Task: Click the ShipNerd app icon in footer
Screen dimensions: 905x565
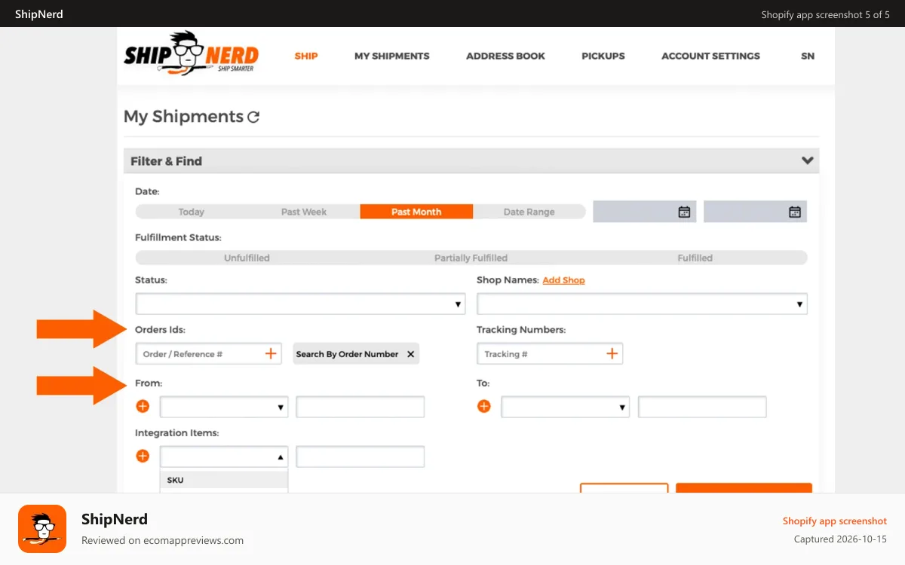Action: [42, 529]
